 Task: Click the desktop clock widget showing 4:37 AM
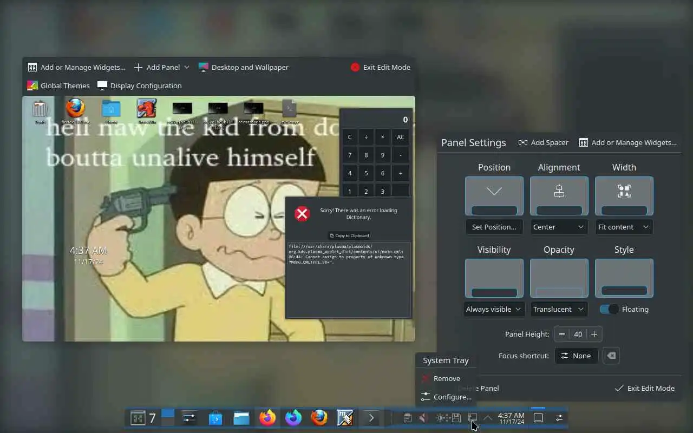(x=88, y=255)
